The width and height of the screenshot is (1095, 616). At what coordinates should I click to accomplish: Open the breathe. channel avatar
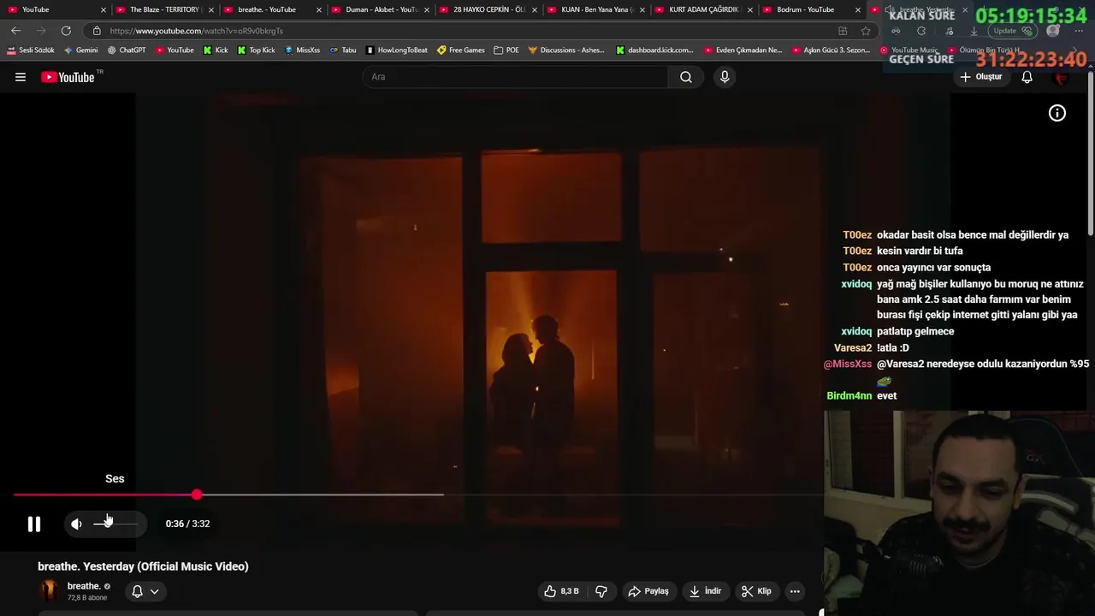(50, 590)
